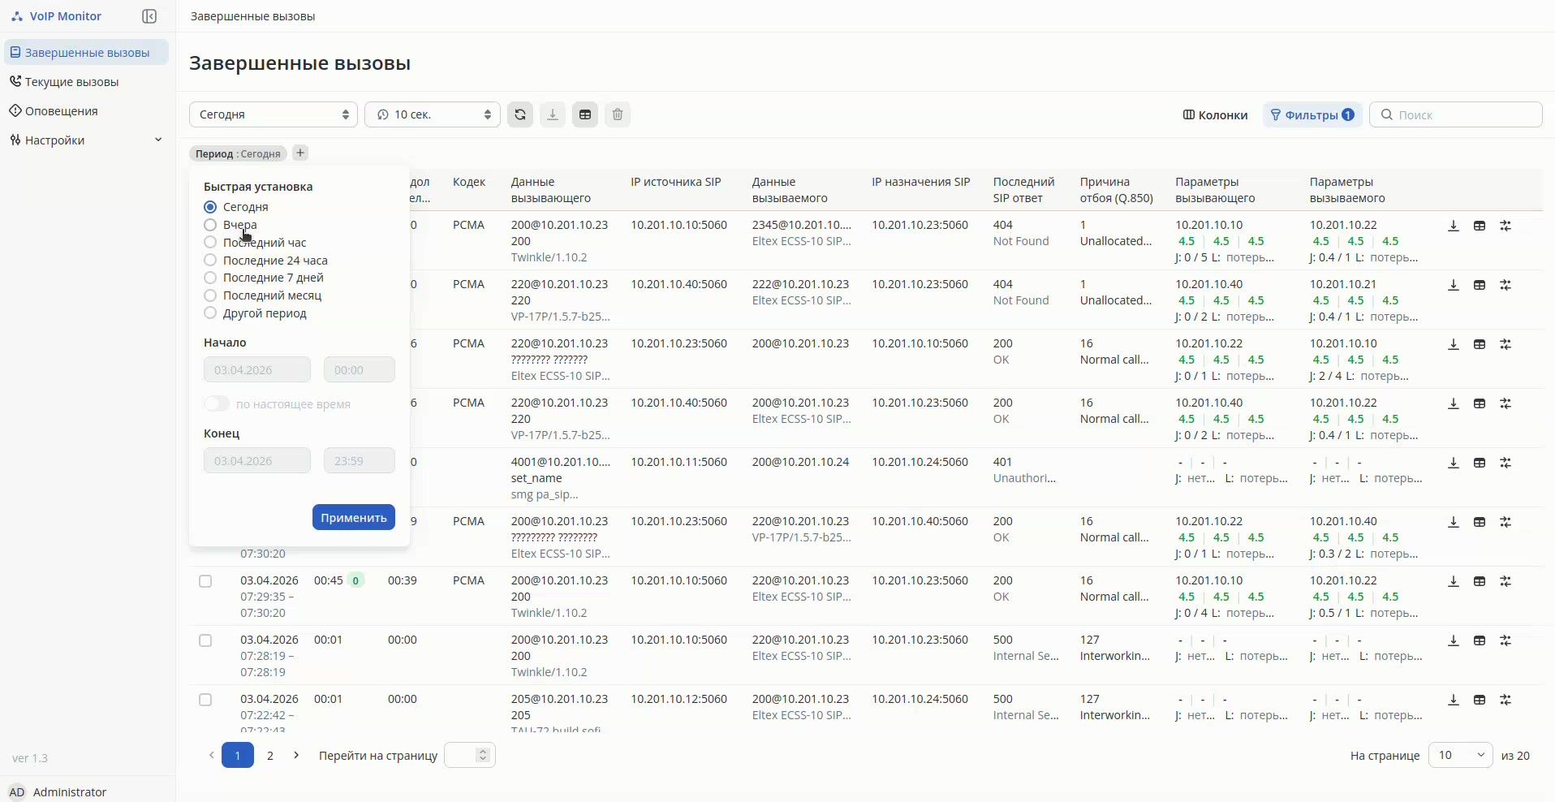This screenshot has height=802, width=1555.
Task: Check the box for the 07:28:19 call row
Action: (x=205, y=640)
